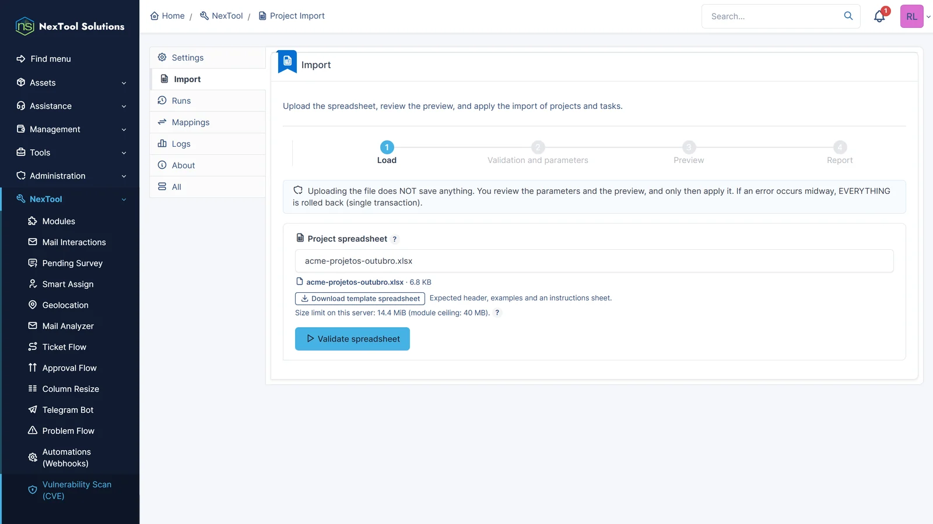Switch to the Runs tab
This screenshot has width=933, height=524.
tap(208, 101)
